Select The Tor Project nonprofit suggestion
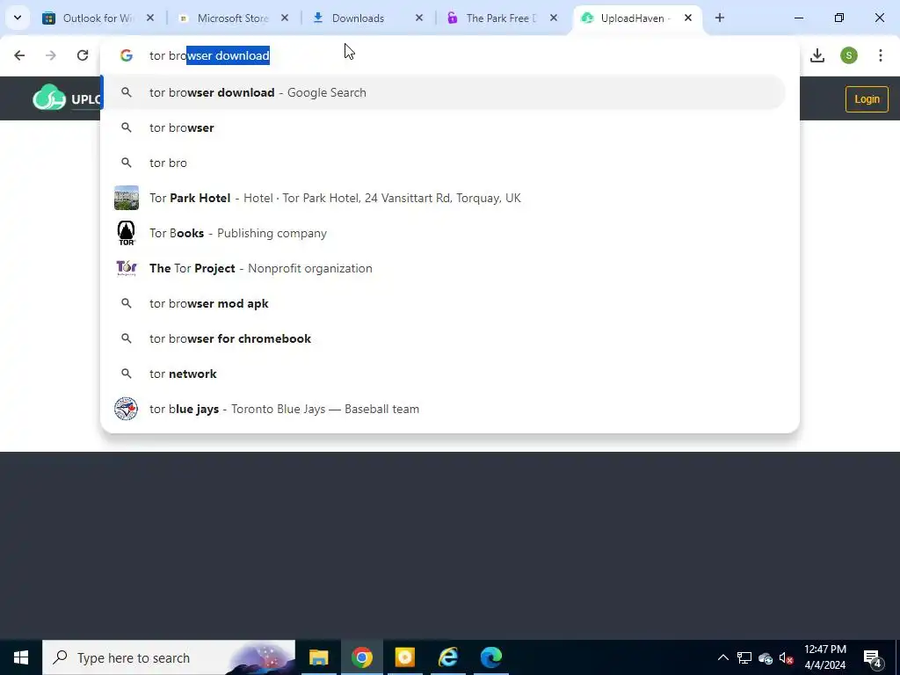The height and width of the screenshot is (675, 900). (443, 268)
